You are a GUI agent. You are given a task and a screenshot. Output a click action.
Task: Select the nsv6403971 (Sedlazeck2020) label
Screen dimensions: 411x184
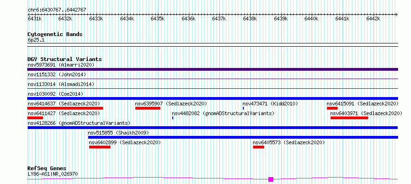(x=366, y=113)
